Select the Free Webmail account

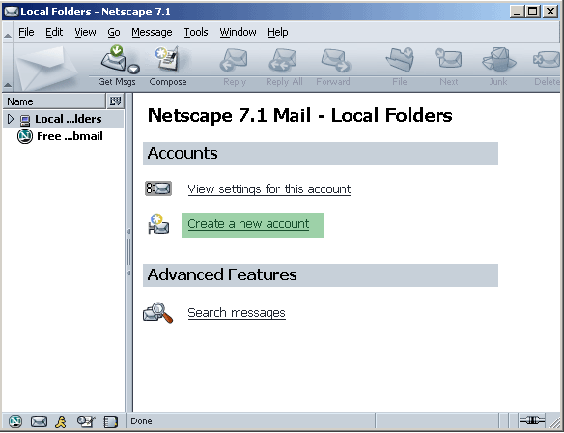pyautogui.click(x=70, y=136)
